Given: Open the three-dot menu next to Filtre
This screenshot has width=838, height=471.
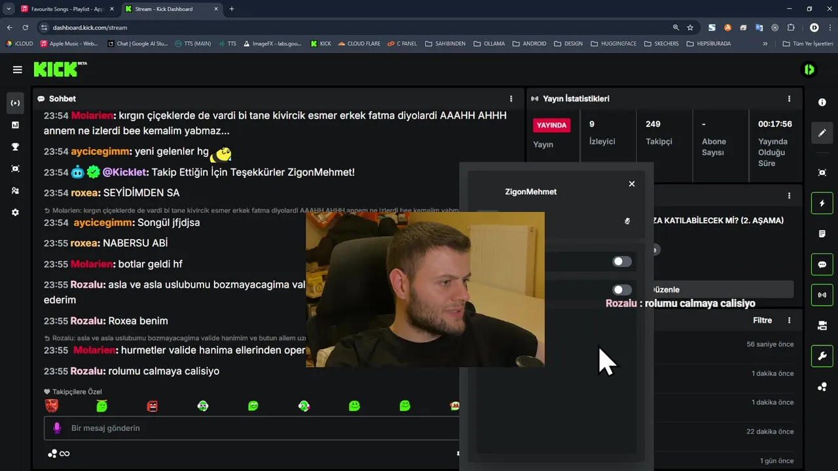Looking at the screenshot, I should click(789, 321).
